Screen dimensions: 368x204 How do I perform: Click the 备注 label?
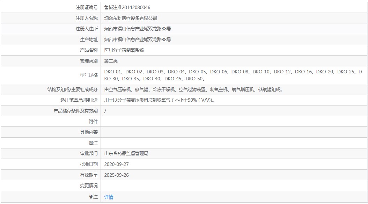point(93,143)
